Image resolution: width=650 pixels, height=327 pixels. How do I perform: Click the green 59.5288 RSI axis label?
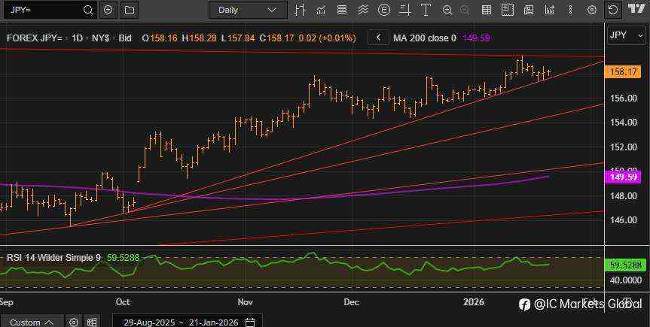point(625,265)
